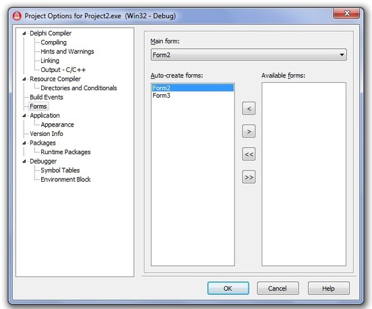This screenshot has width=372, height=309.
Task: Collapse the Packages tree node
Action: (x=24, y=143)
